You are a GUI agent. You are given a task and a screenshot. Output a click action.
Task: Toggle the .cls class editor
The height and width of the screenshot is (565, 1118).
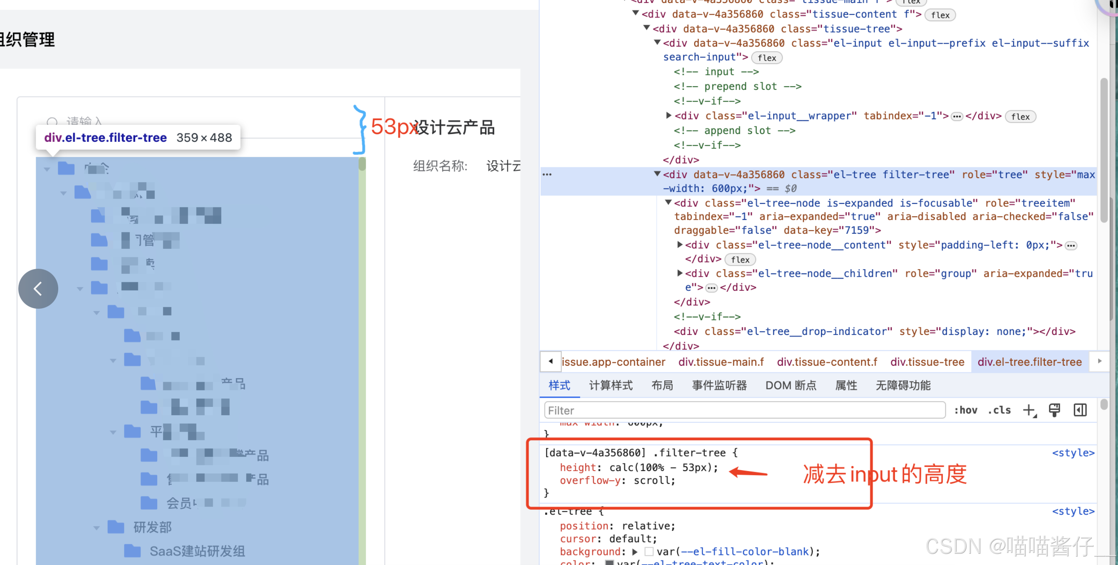click(999, 410)
